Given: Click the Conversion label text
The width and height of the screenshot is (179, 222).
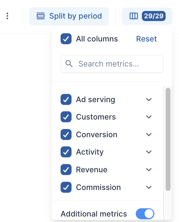Looking at the screenshot, I should point(97,134).
